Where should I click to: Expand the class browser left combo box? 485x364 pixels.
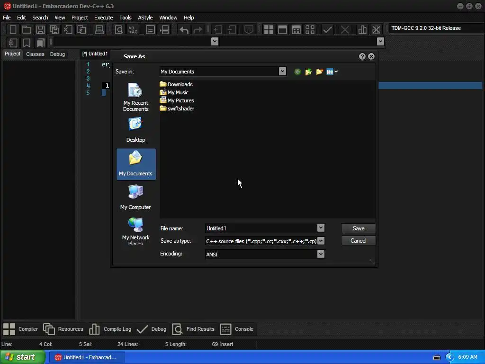point(215,42)
